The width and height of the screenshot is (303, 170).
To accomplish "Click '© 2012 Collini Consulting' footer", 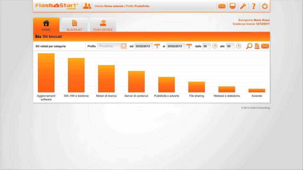I will 255,108.
